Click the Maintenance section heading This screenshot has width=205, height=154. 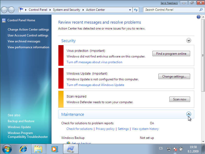73,114
